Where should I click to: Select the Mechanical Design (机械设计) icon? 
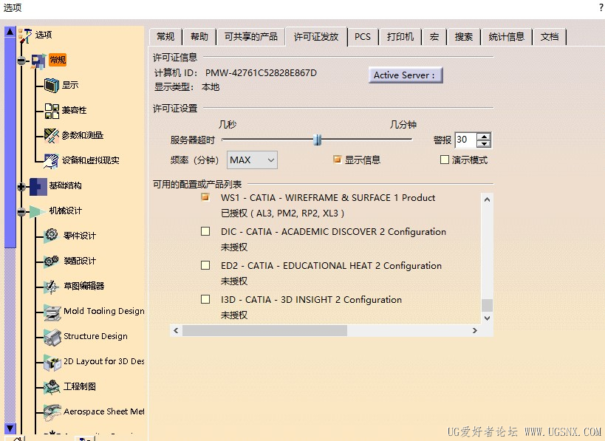click(x=38, y=211)
